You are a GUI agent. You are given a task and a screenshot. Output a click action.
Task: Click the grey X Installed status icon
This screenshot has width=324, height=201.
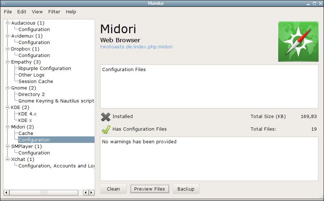[106, 117]
